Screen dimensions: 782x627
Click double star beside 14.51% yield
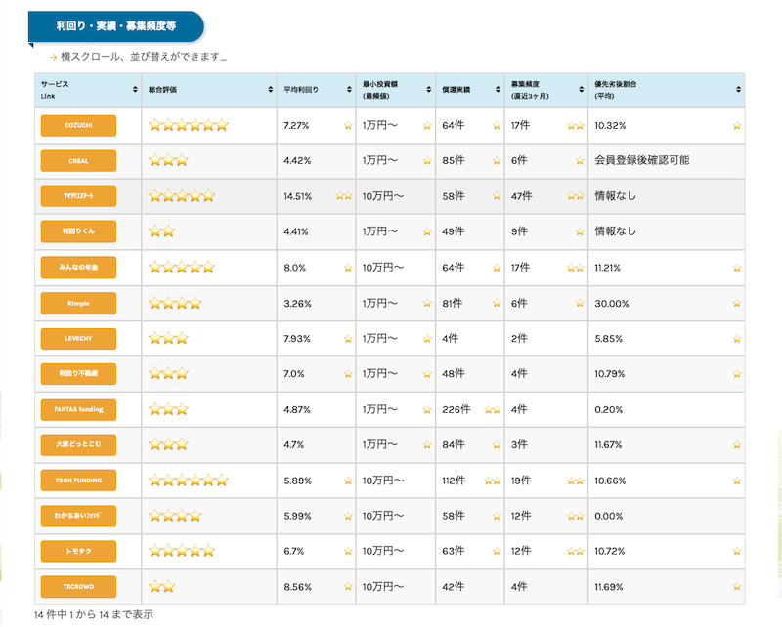click(344, 196)
